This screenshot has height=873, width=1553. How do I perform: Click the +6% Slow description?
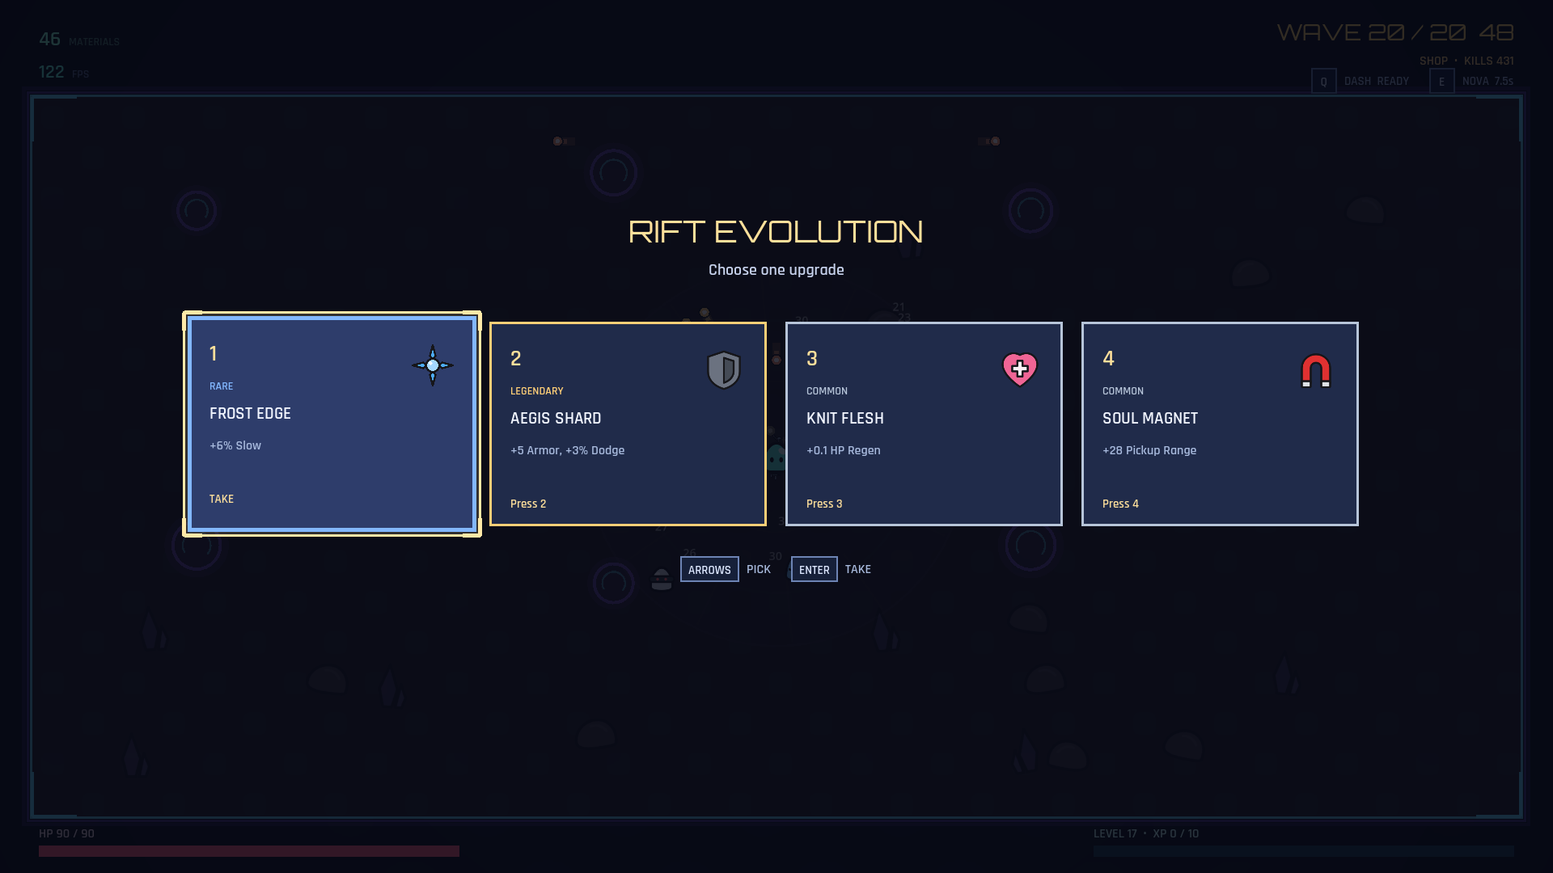coord(235,445)
